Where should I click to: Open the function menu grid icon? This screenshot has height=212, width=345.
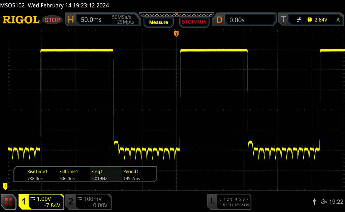pyautogui.click(x=9, y=201)
